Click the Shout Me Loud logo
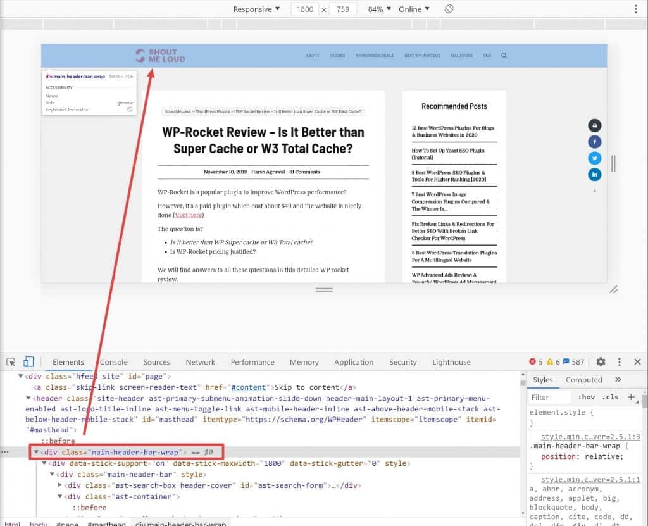Image resolution: width=648 pixels, height=526 pixels. pyautogui.click(x=160, y=56)
